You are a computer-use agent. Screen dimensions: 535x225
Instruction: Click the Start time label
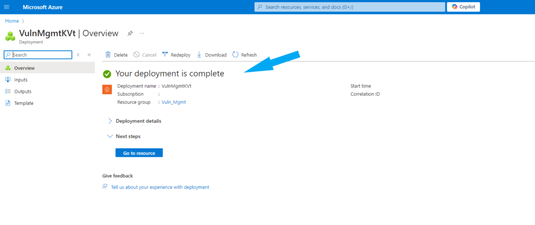[360, 86]
